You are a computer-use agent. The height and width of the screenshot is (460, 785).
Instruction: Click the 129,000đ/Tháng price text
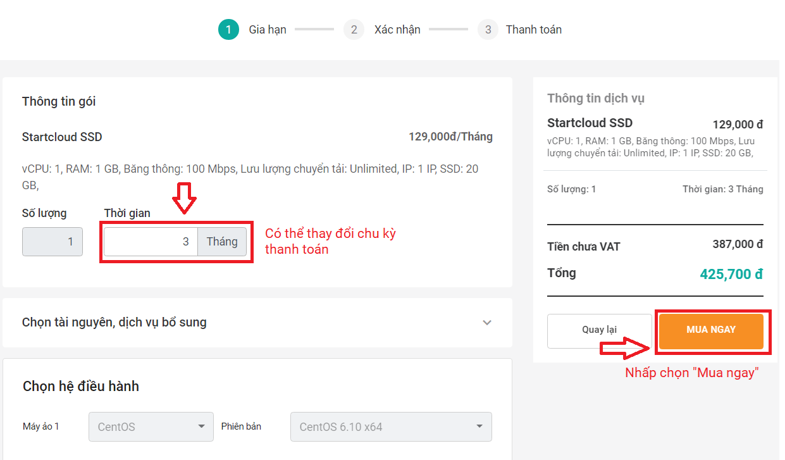click(x=450, y=137)
